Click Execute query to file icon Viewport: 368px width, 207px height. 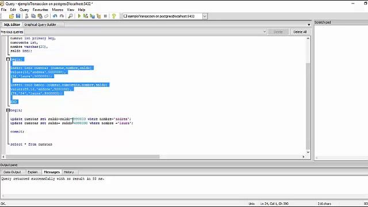92,16
